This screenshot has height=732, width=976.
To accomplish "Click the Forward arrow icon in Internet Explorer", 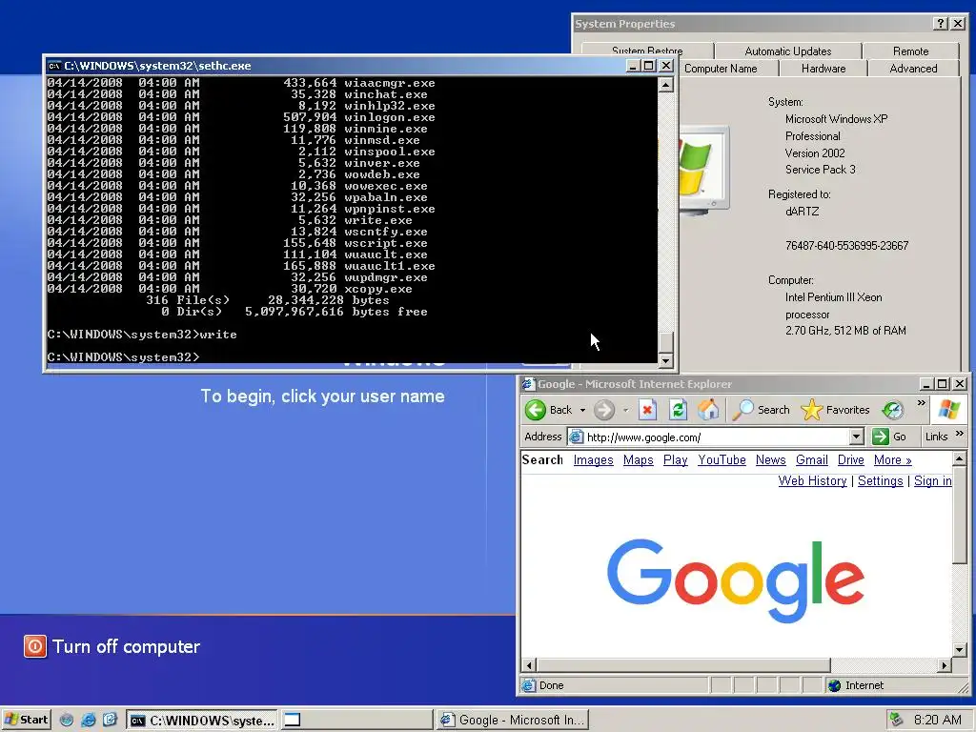I will (x=603, y=410).
